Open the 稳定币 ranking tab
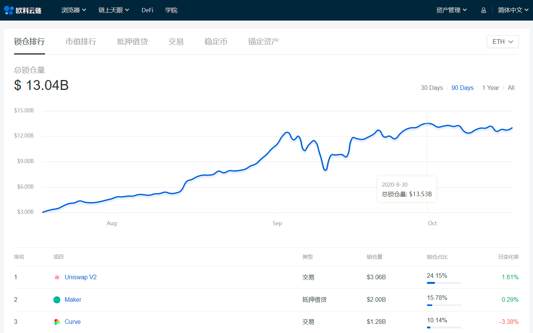This screenshot has width=533, height=333. tap(215, 42)
